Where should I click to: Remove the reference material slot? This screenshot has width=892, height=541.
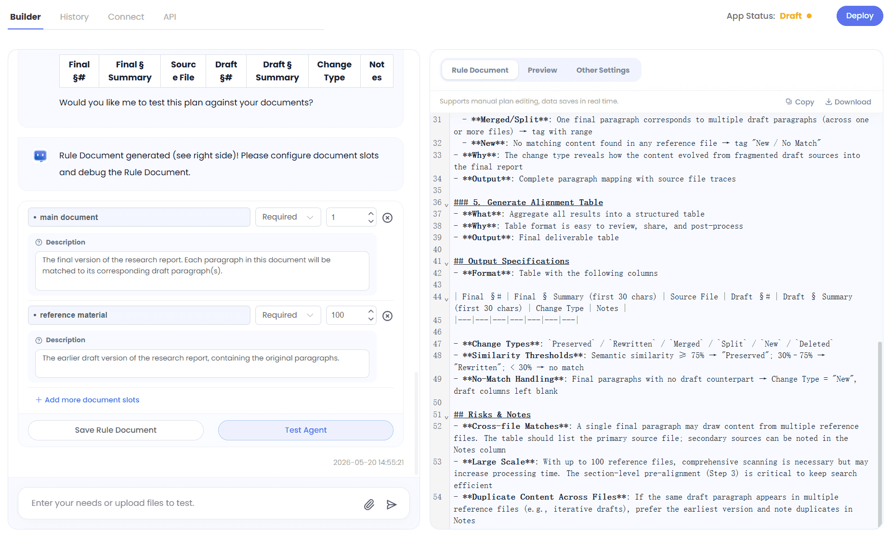(x=387, y=316)
